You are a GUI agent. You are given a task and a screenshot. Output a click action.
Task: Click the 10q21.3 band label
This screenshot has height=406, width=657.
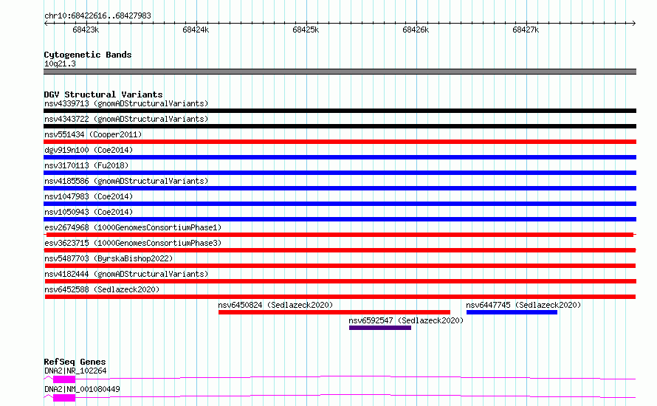60,63
